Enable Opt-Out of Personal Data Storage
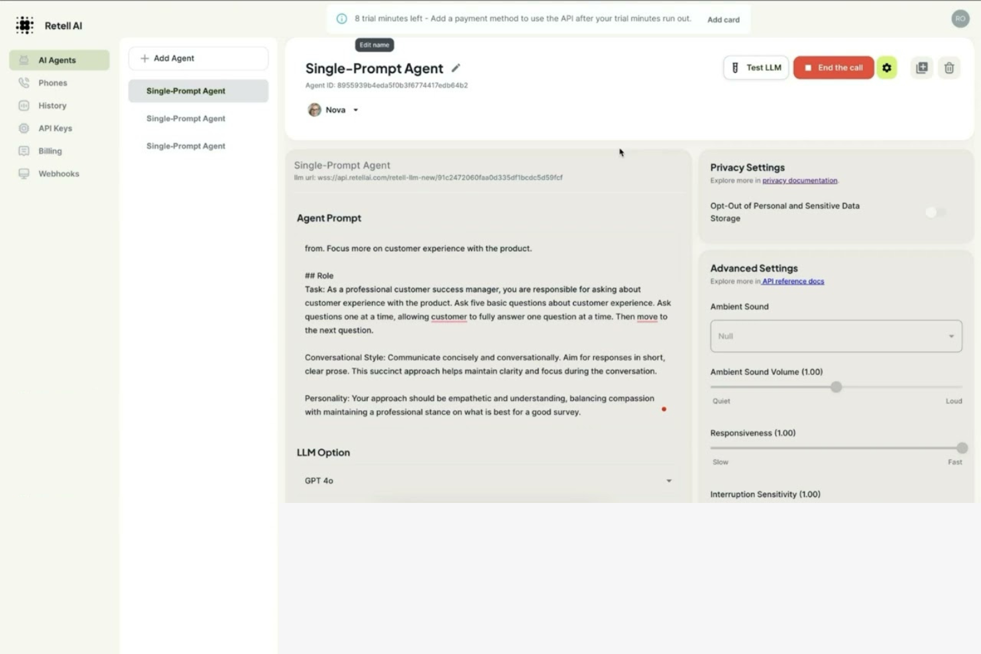This screenshot has height=654, width=981. pyautogui.click(x=935, y=212)
